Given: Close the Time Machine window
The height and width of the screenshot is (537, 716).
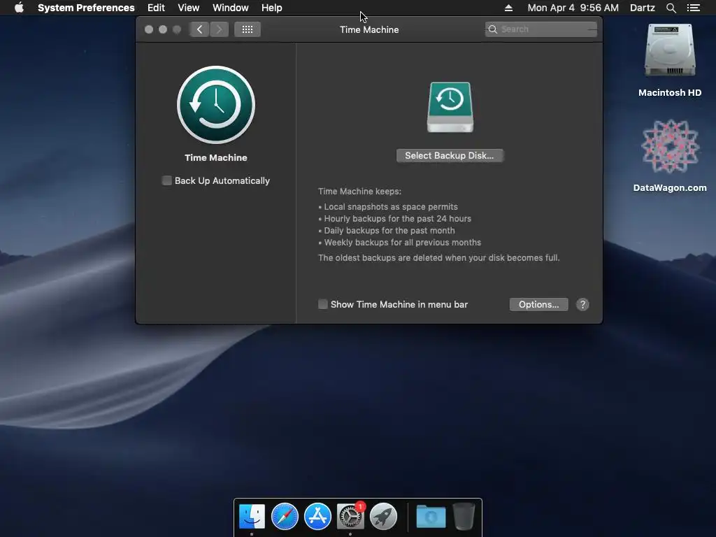Looking at the screenshot, I should tap(149, 29).
